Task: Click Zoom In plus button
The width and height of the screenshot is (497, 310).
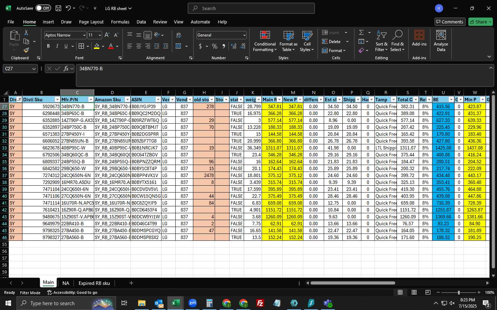Action: coord(479,292)
